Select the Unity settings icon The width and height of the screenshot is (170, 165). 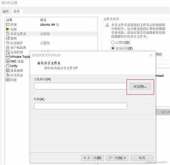(x=8, y=66)
